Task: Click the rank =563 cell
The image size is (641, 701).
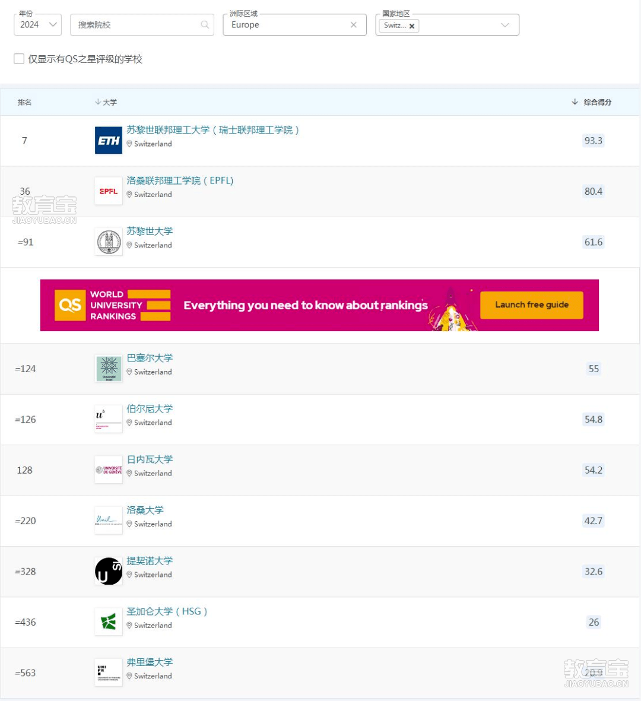Action: pos(26,673)
